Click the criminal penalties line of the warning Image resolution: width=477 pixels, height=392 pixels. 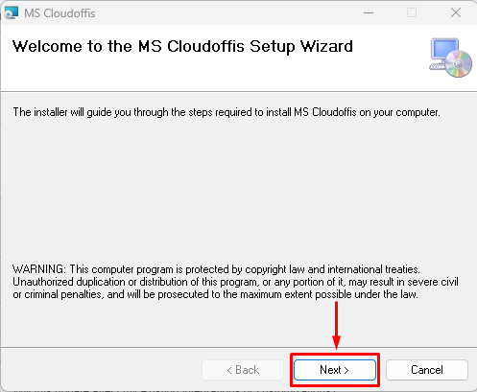click(x=215, y=294)
